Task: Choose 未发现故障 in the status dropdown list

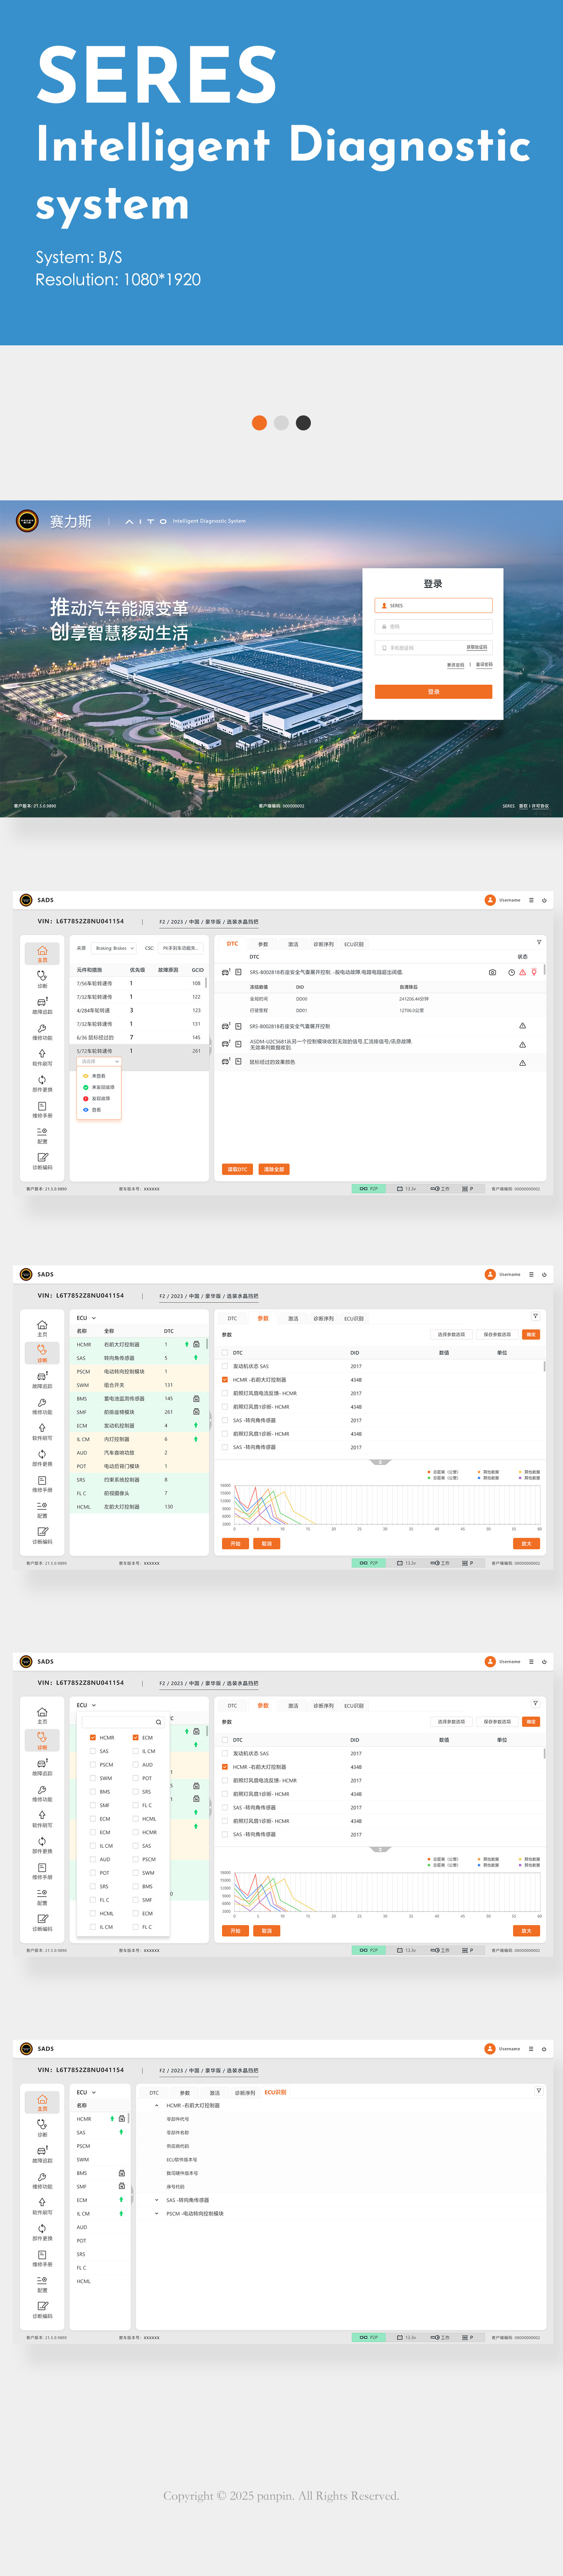Action: click(100, 1087)
